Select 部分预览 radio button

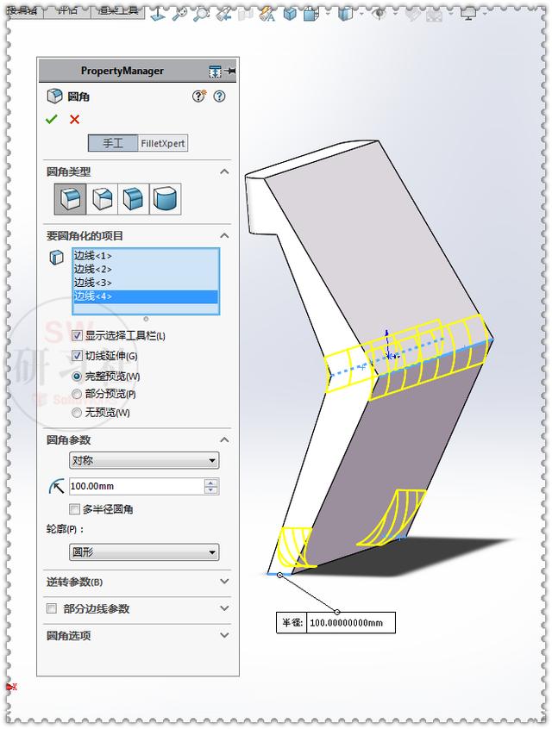tap(77, 395)
